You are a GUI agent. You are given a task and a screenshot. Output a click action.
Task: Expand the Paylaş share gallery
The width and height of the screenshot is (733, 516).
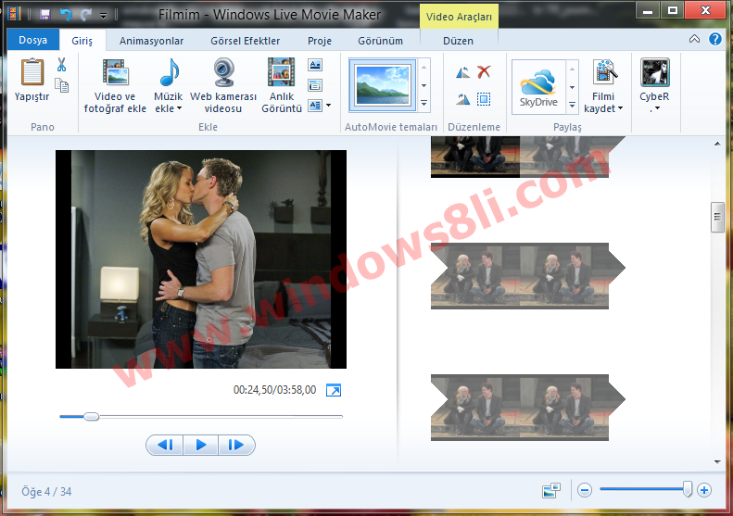[x=572, y=106]
